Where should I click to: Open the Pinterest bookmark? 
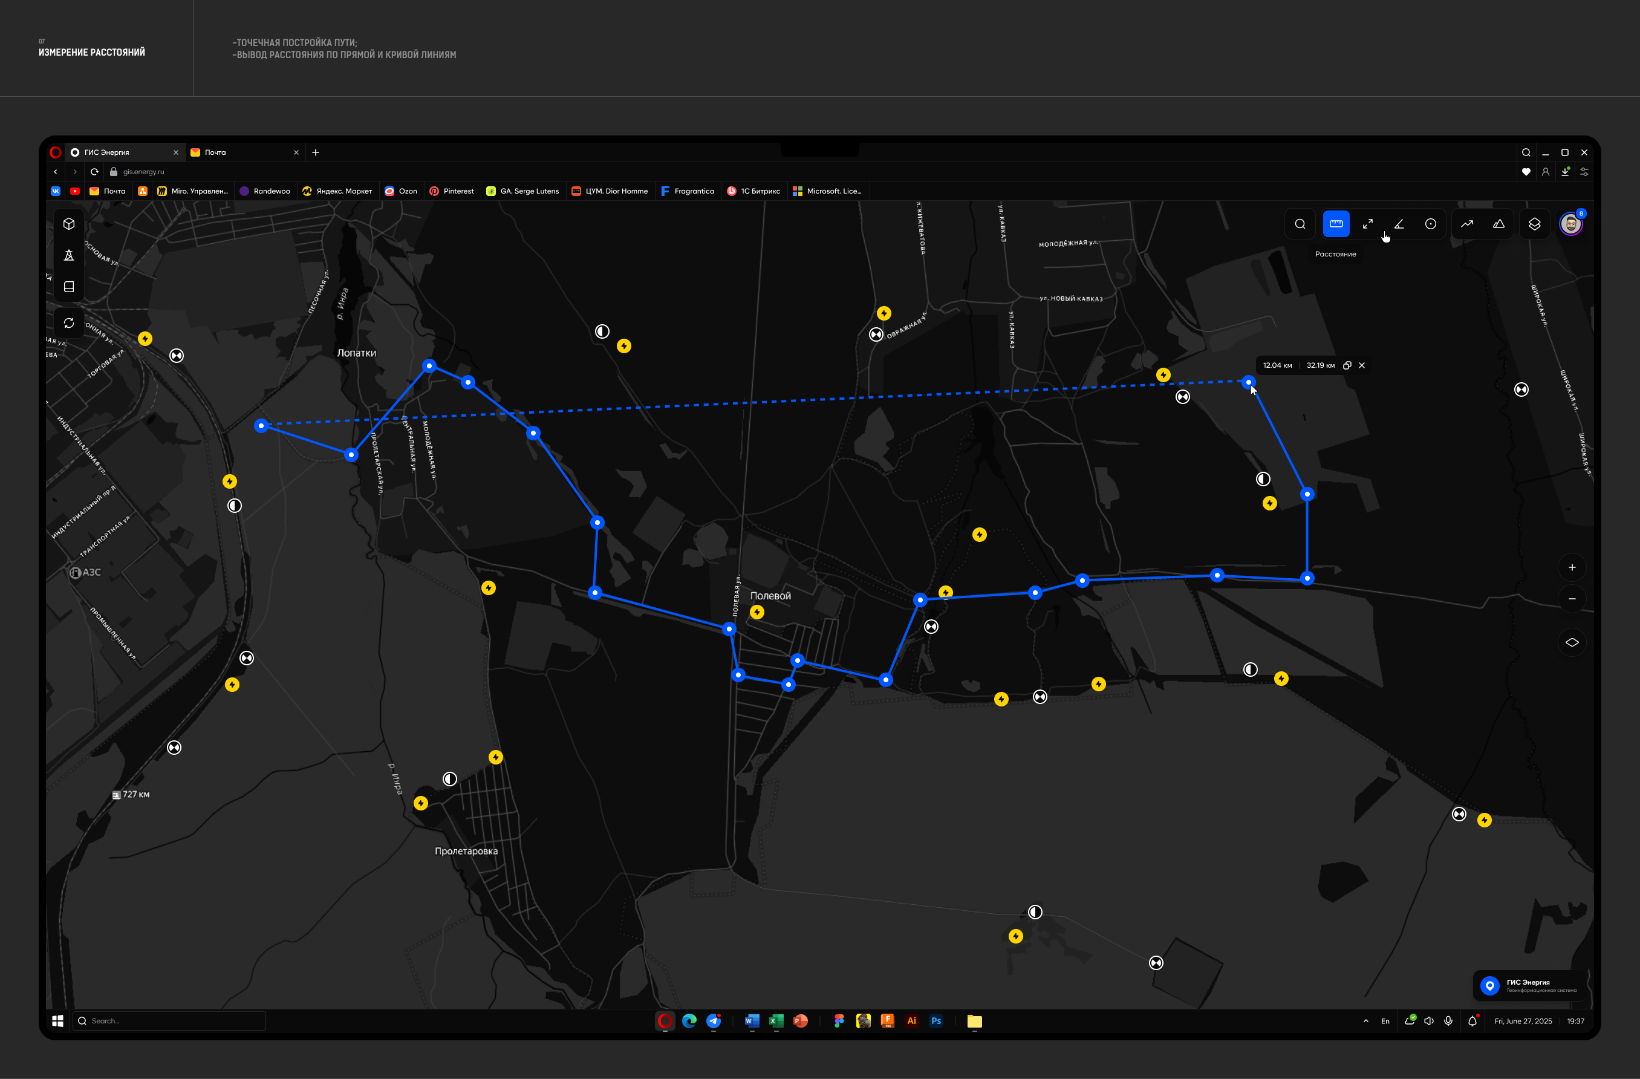pyautogui.click(x=452, y=191)
